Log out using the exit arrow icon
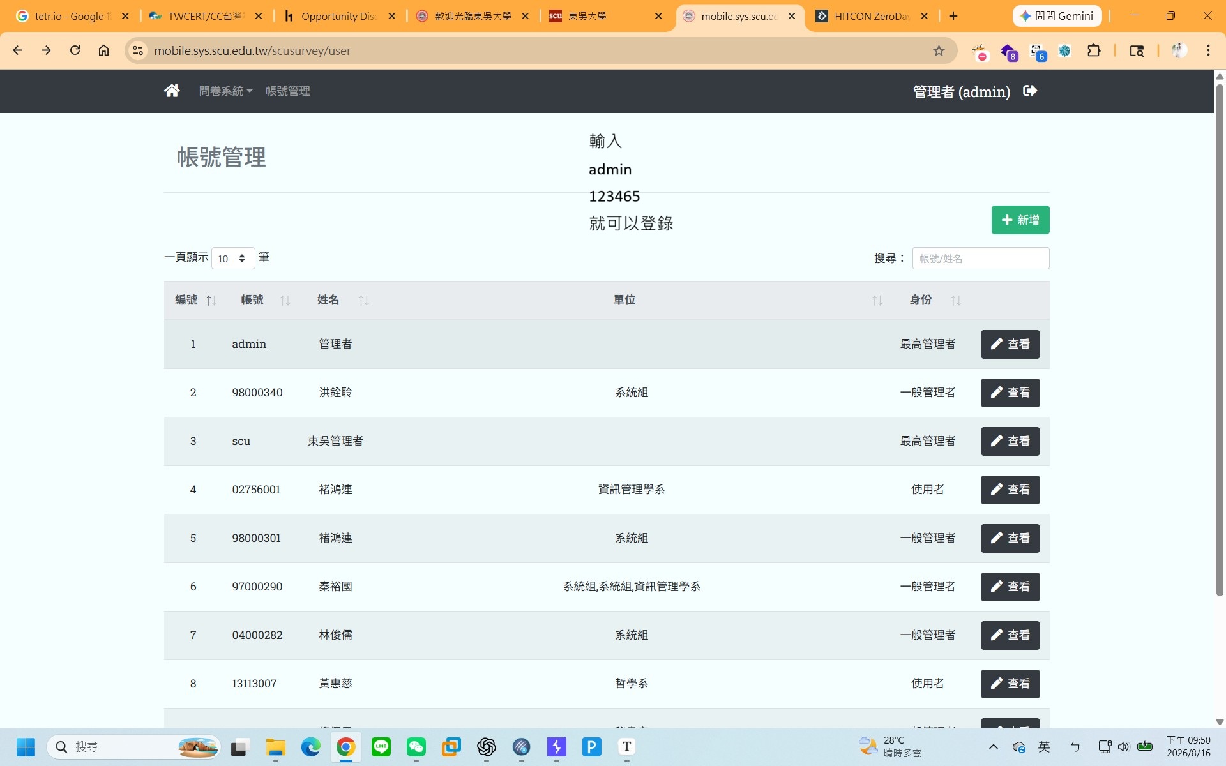 [1029, 91]
